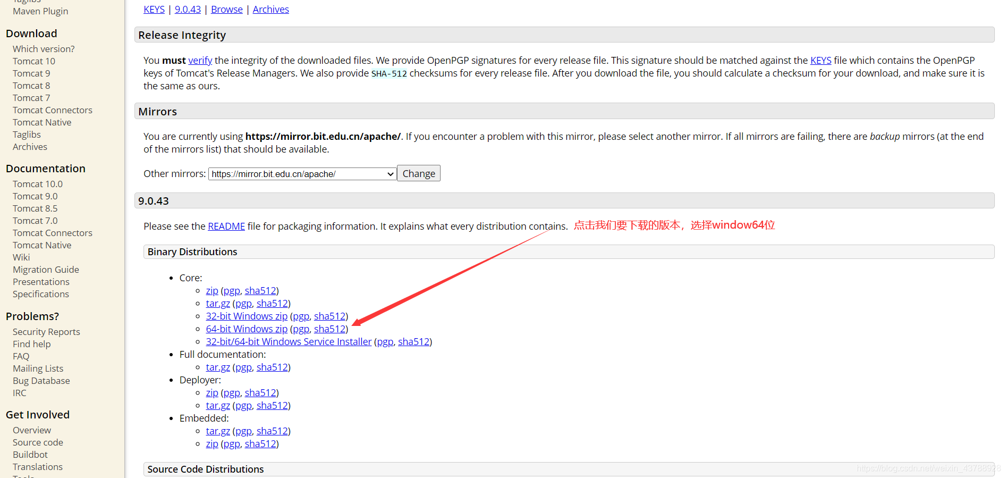Open Mailing Lists link
Screen dimensions: 1006x478
(38, 368)
